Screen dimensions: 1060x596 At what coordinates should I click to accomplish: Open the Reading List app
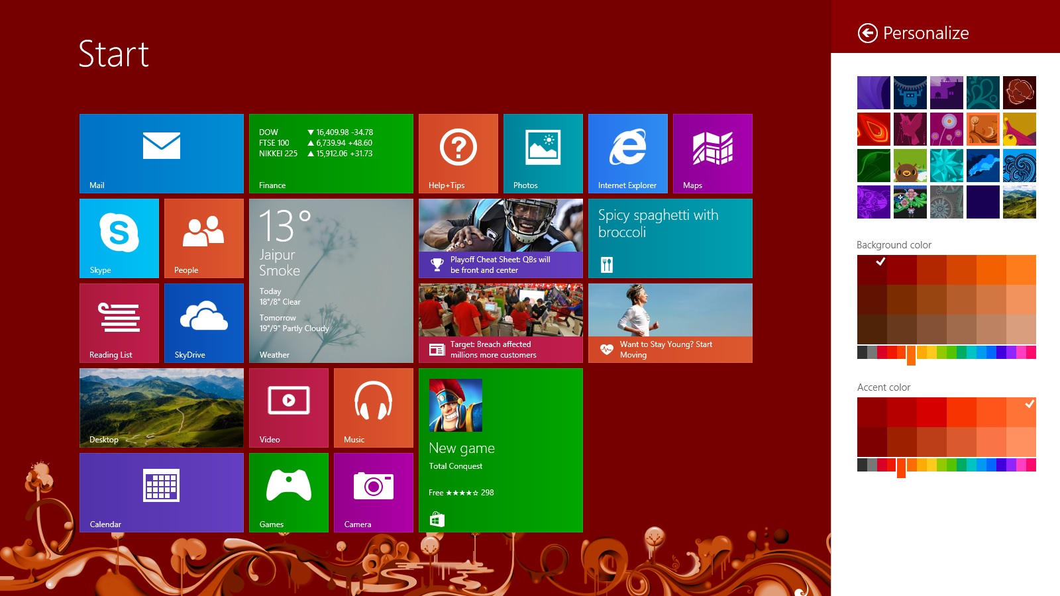pos(119,323)
